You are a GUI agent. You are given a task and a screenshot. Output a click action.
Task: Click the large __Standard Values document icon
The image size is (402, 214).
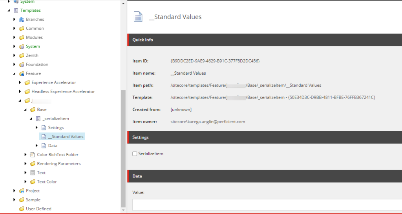click(138, 17)
